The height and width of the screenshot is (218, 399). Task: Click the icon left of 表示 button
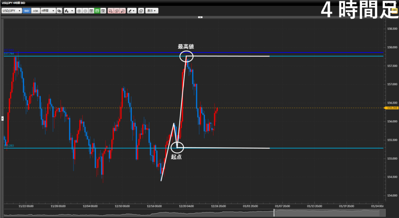[x=141, y=11]
